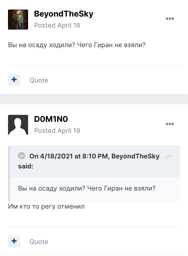
Task: Click the word "said:" in the quote header
Action: [x=26, y=166]
